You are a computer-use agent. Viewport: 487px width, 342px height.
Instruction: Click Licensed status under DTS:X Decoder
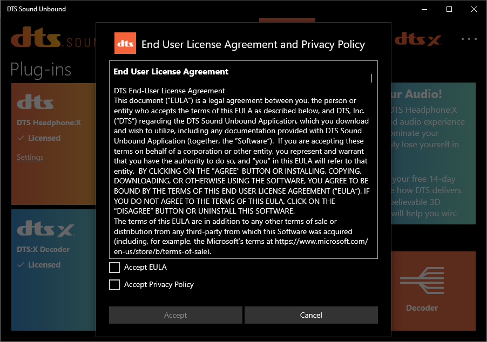39,265
